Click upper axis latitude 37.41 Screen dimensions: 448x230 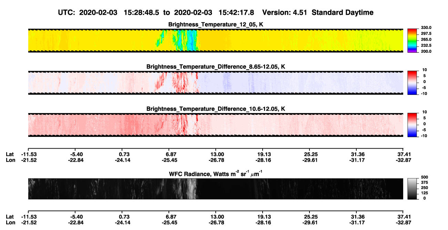[x=405, y=154]
